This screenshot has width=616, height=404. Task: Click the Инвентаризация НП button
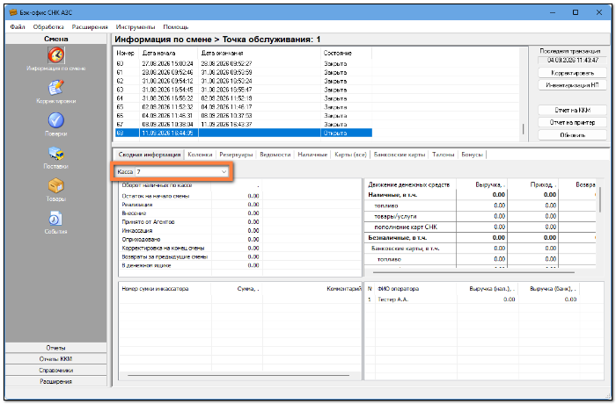pos(572,85)
